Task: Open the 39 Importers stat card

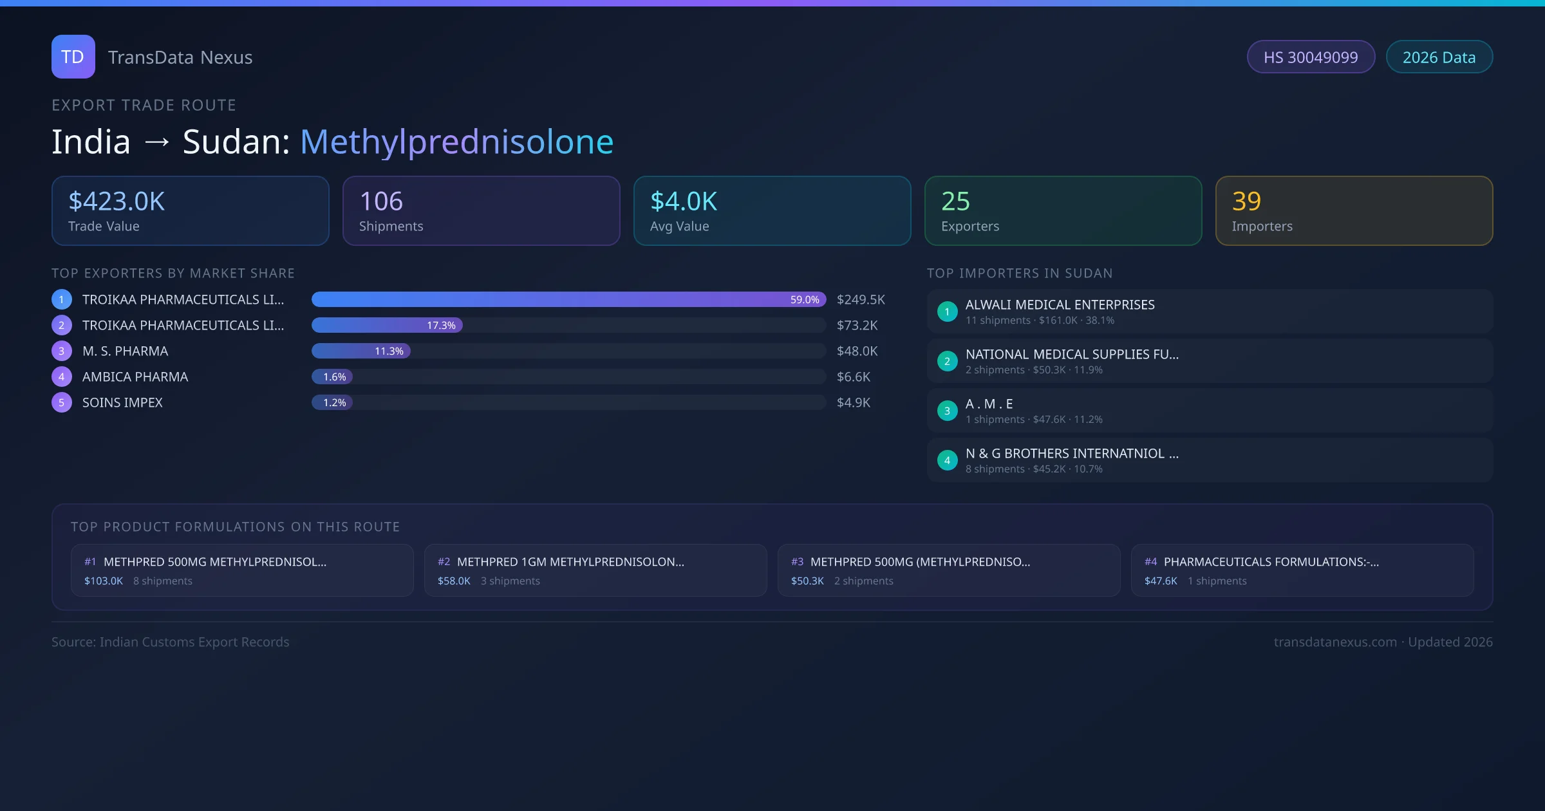Action: click(1354, 210)
